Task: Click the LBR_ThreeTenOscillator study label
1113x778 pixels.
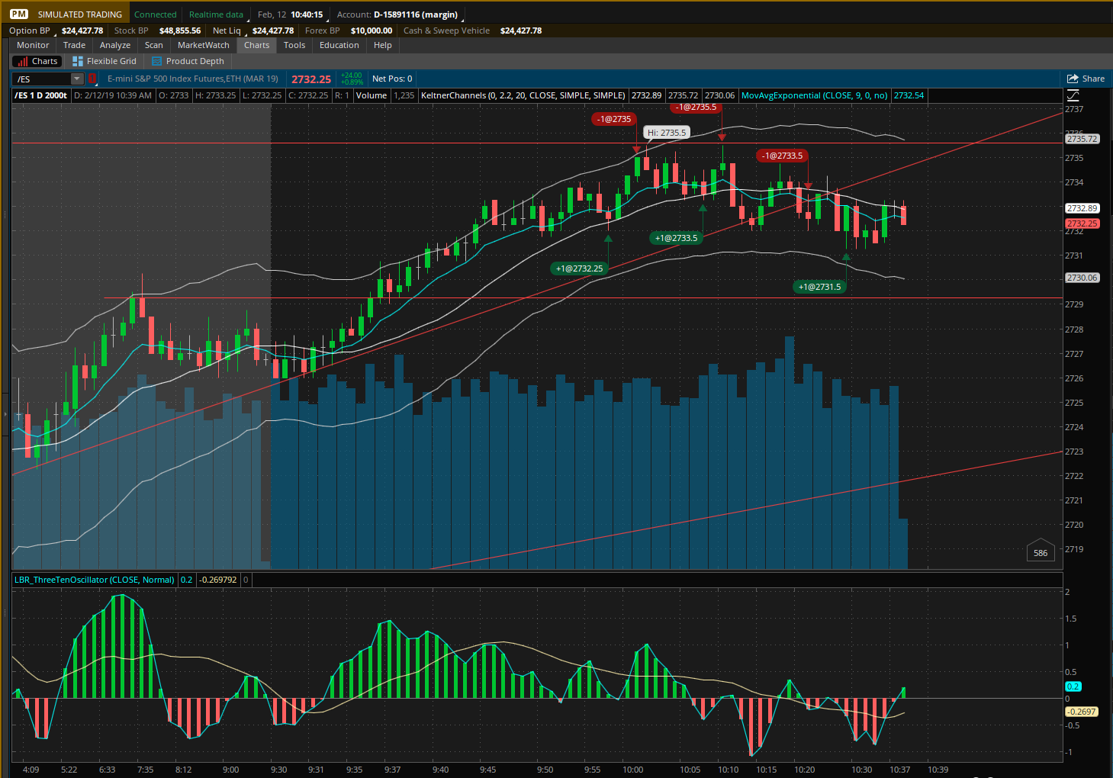Action: pos(95,580)
